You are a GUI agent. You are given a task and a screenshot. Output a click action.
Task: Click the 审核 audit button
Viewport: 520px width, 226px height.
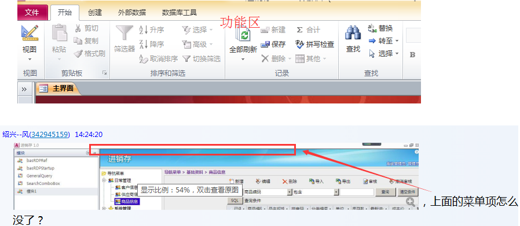click(370, 181)
